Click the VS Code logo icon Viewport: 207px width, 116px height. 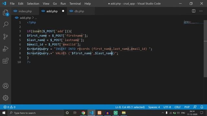tap(4, 4)
